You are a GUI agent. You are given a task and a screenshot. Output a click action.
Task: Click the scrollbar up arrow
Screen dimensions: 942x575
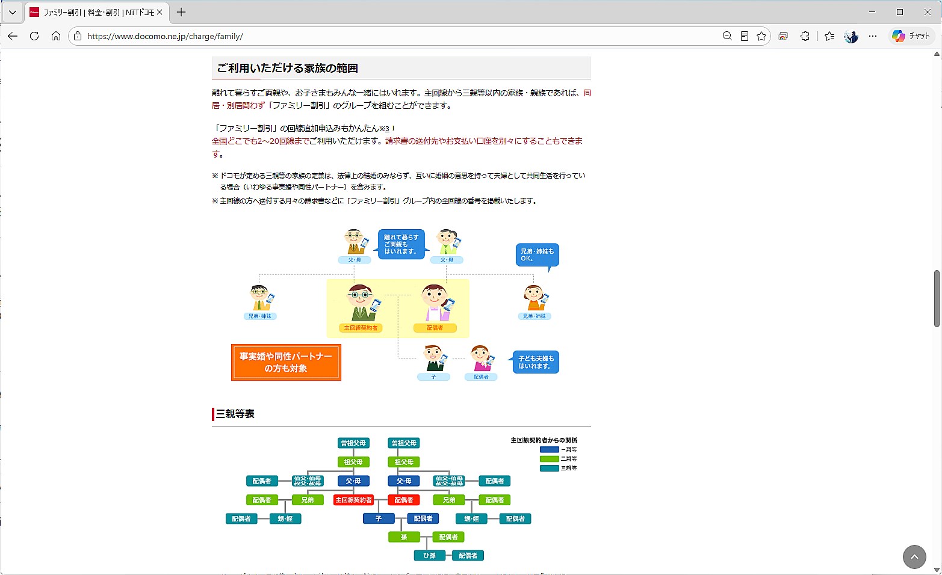(937, 54)
